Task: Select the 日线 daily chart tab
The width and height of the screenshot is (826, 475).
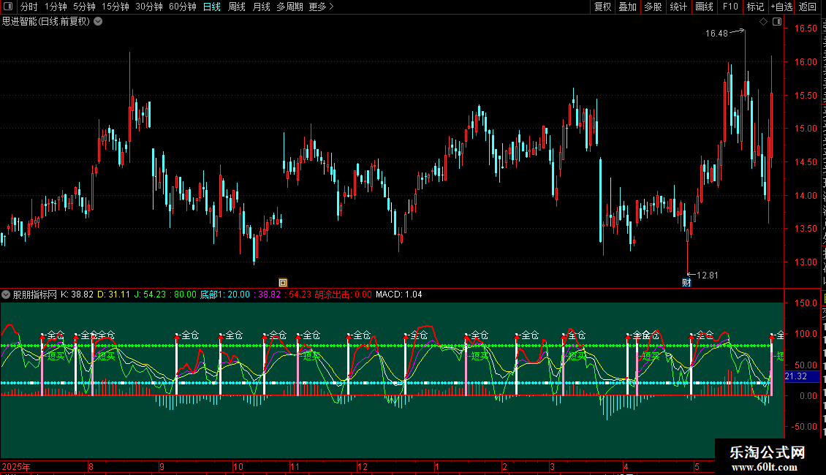Action: coord(212,7)
